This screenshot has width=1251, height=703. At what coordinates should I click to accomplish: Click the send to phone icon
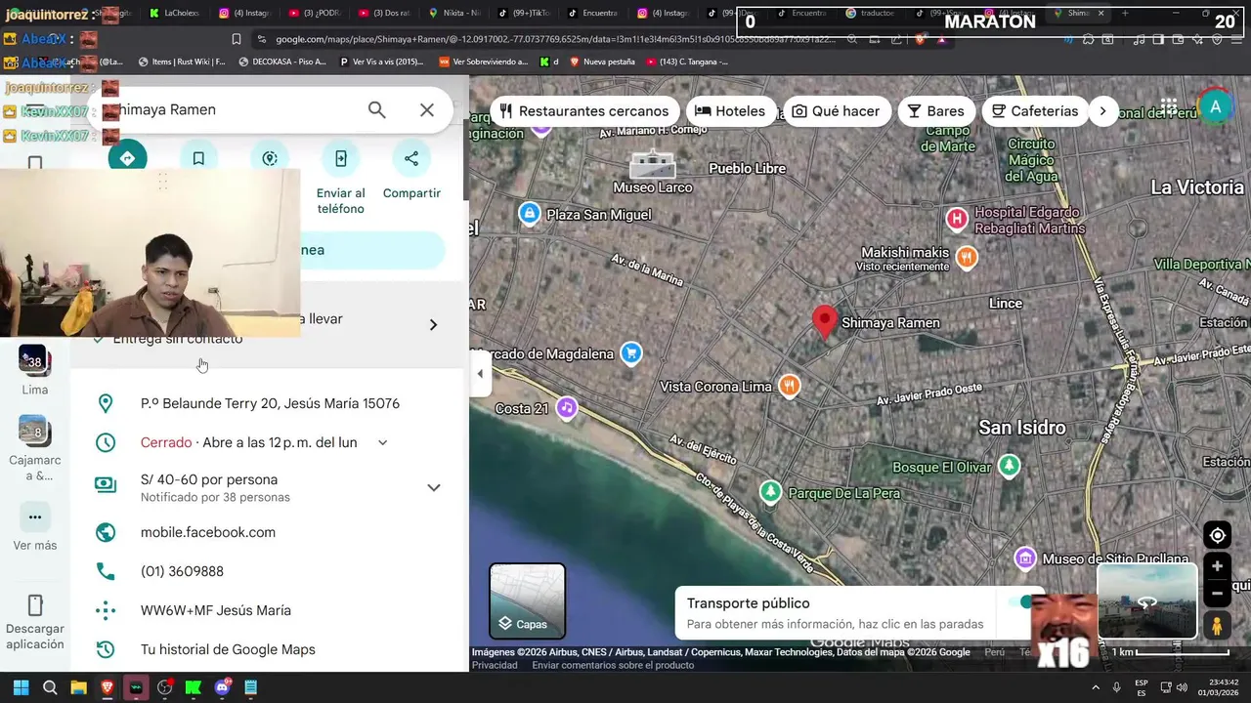point(340,158)
